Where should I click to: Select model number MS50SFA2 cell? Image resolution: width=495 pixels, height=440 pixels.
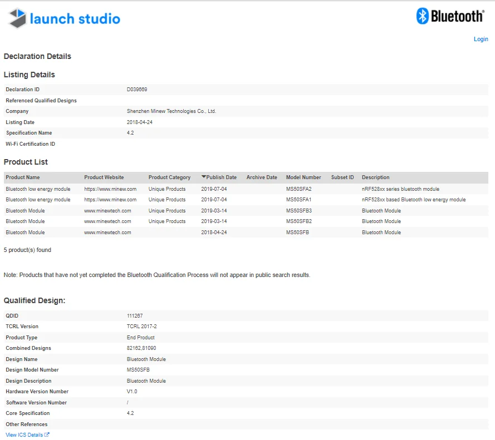pyautogui.click(x=298, y=189)
